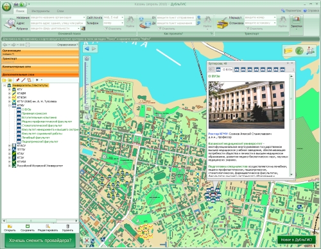Select the green radar radius tool on map
Image resolution: width=321 pixels, height=249 pixels.
[x=299, y=51]
